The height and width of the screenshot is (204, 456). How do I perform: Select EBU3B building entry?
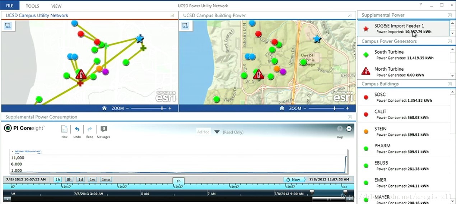point(404,166)
